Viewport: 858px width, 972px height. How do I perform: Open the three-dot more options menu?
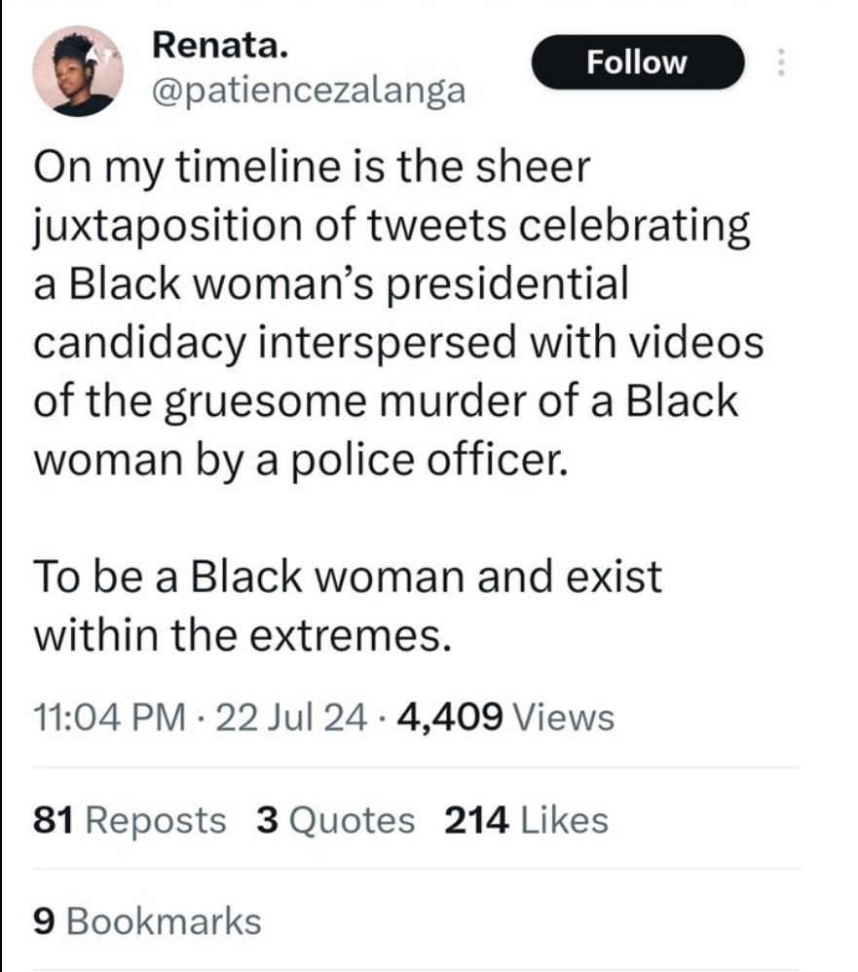coord(779,63)
